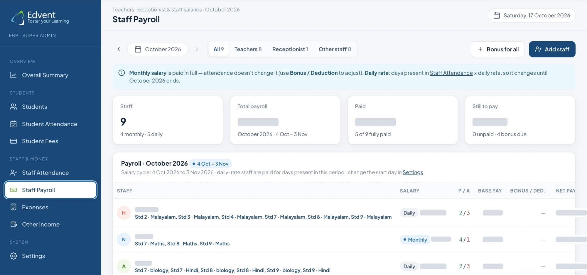Switch to the Other staff 0 tab
Viewport: 587px width, 275px height.
point(335,49)
